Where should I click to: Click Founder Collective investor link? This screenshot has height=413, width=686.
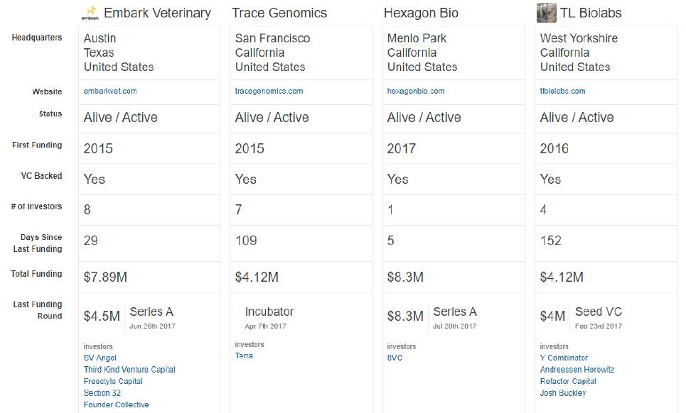(x=117, y=405)
